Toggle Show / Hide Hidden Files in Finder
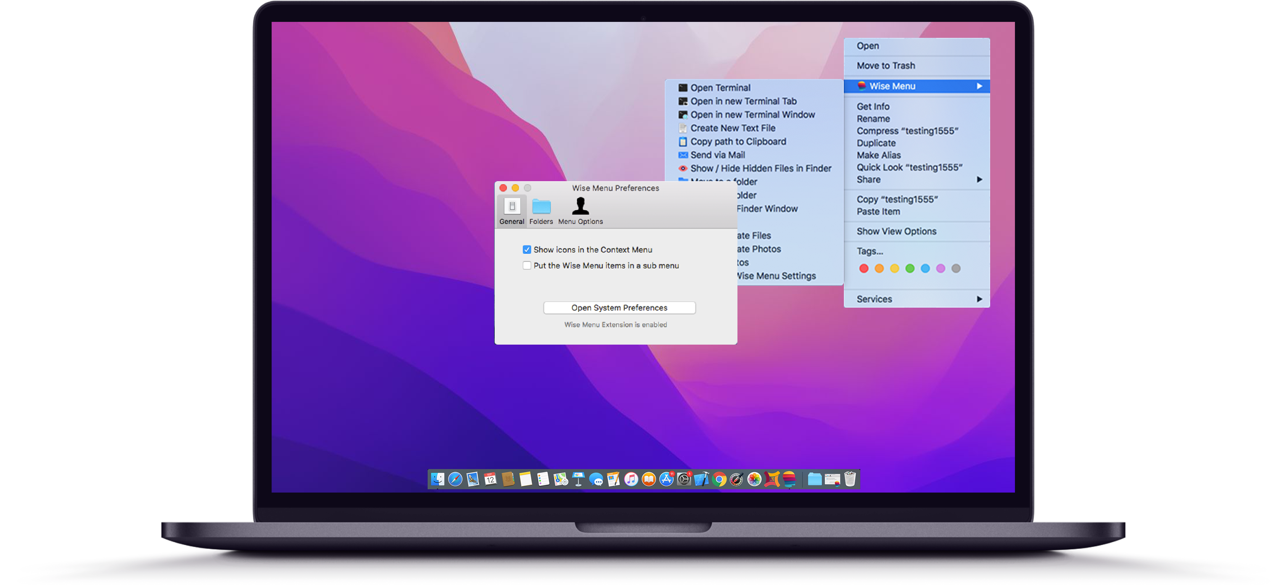The height and width of the screenshot is (588, 1287). tap(754, 169)
